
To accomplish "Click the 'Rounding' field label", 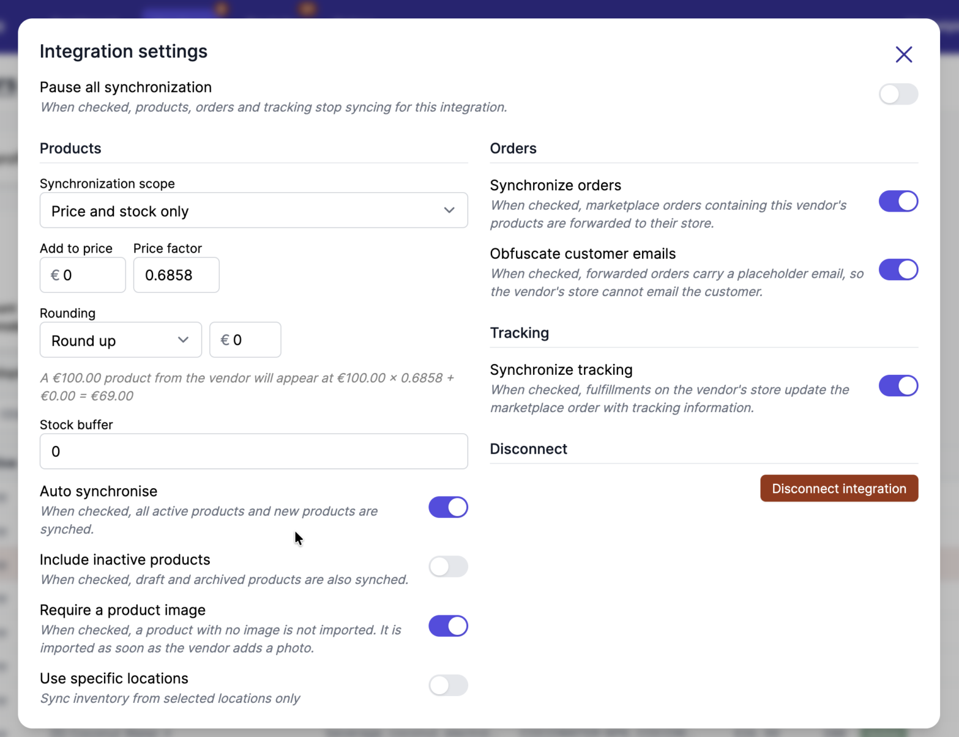I will (x=67, y=313).
